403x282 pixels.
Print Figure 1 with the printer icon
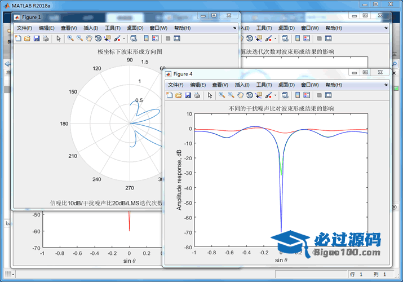click(46, 38)
